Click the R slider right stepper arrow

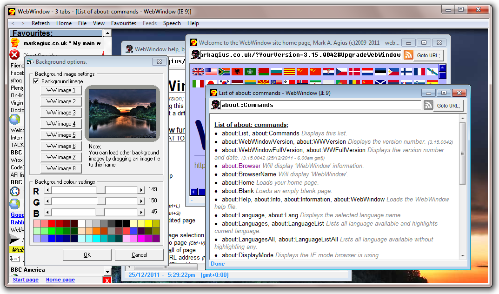pos(142,189)
